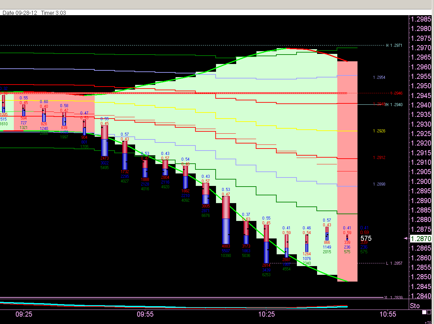Click the 1.2885 price axis label

point(421,210)
